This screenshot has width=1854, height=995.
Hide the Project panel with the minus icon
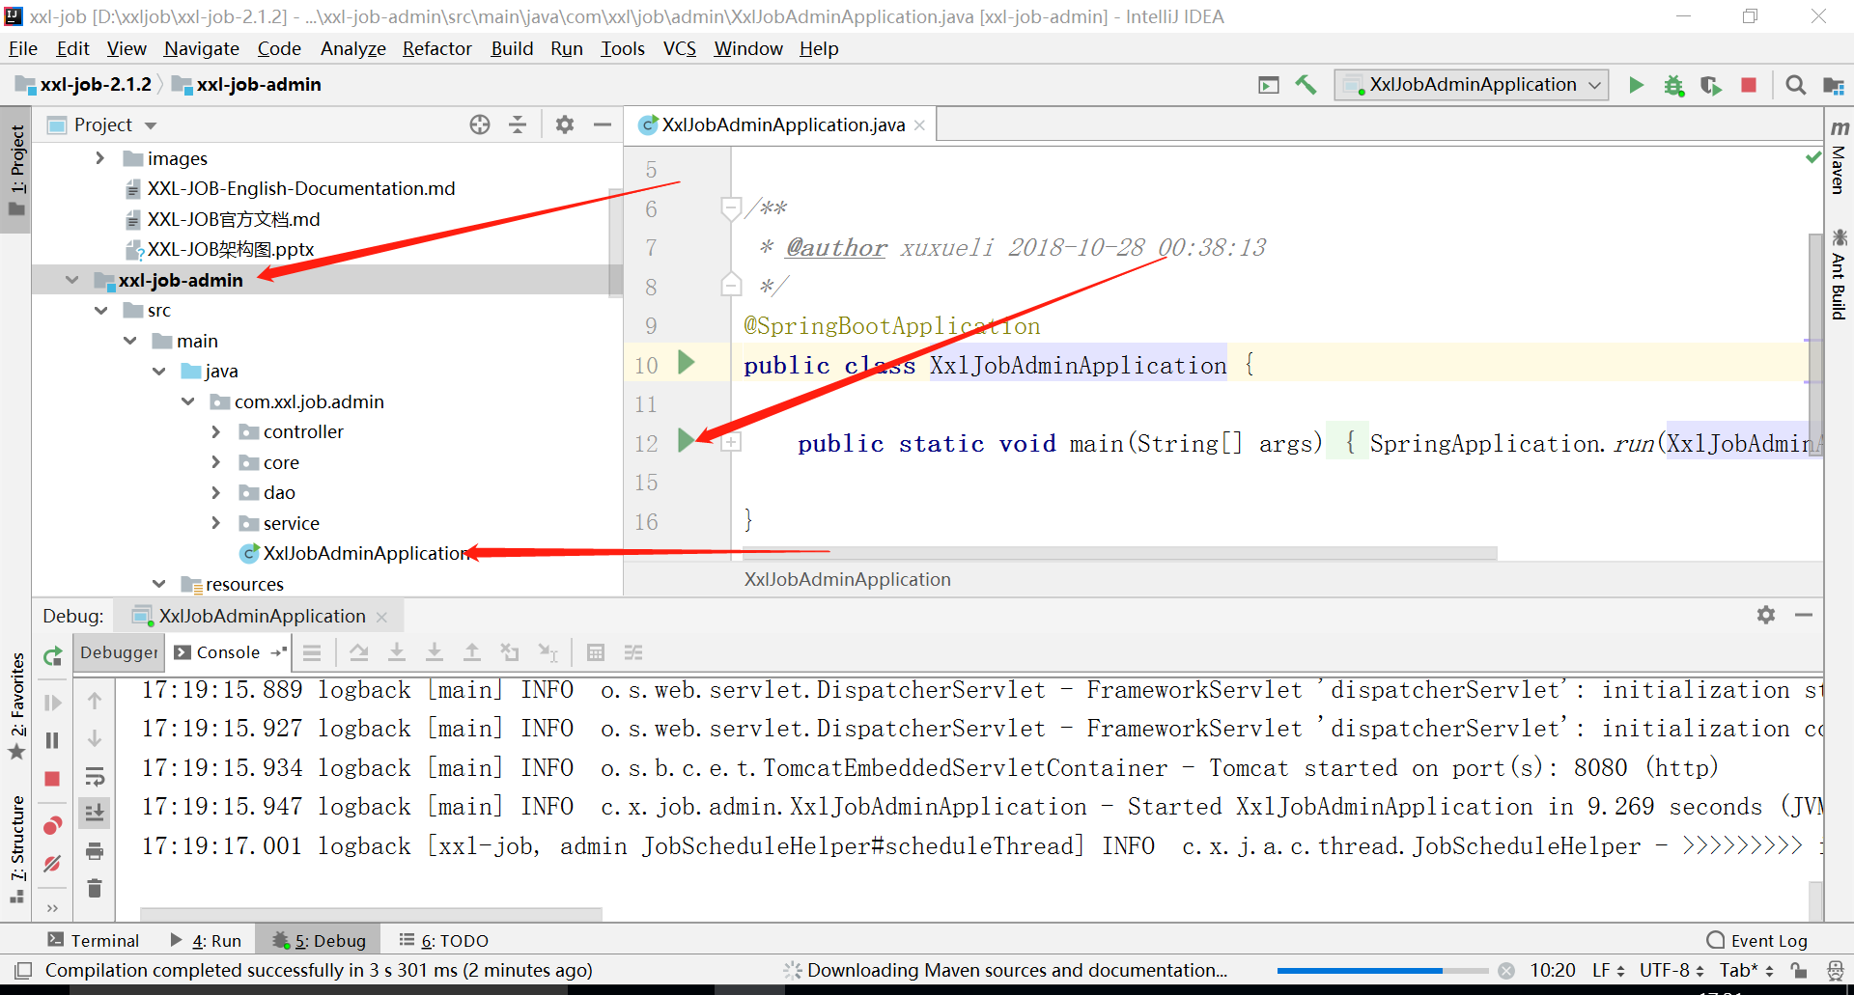[603, 124]
